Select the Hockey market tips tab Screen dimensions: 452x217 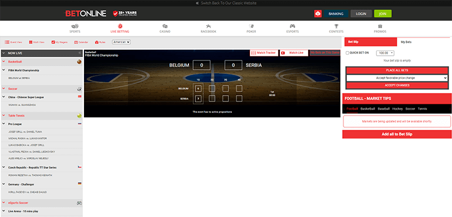(397, 109)
